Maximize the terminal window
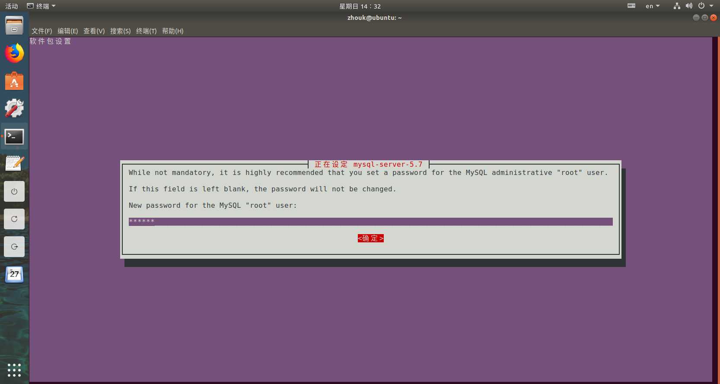Image resolution: width=720 pixels, height=384 pixels. click(x=705, y=18)
